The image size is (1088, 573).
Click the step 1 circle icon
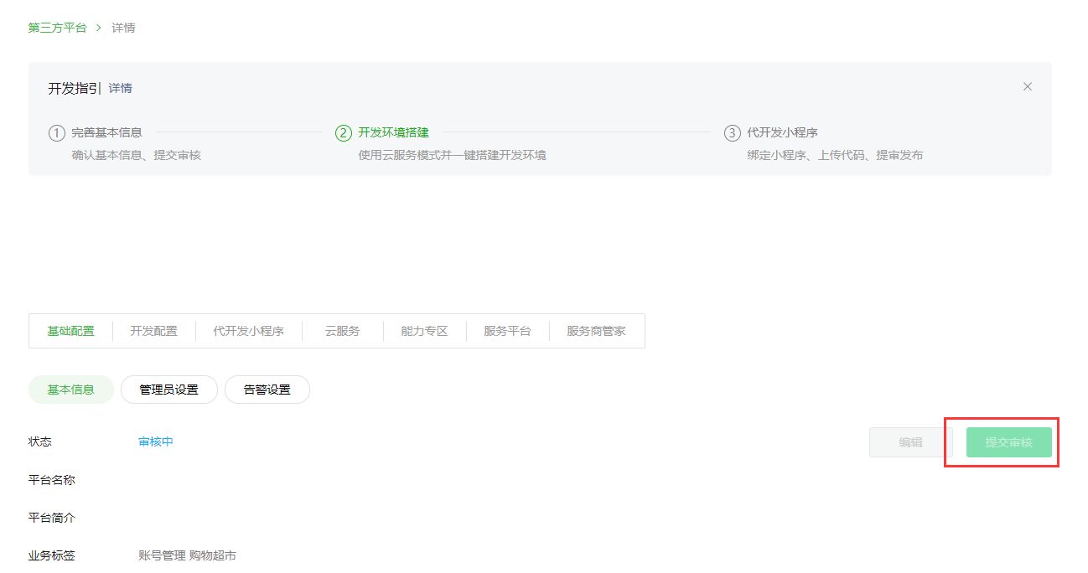(56, 133)
